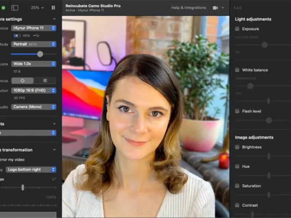Change the 1080p 16:9 (FHD) resolution dropdown
This screenshot has width=291, height=218.
pos(33,90)
